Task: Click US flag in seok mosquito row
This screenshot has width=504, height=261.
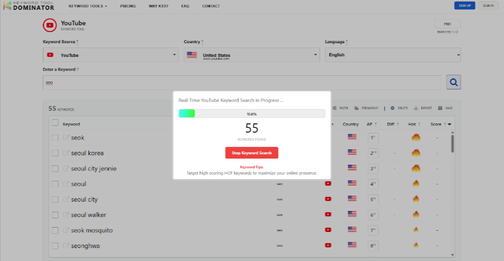Action: coord(352,229)
